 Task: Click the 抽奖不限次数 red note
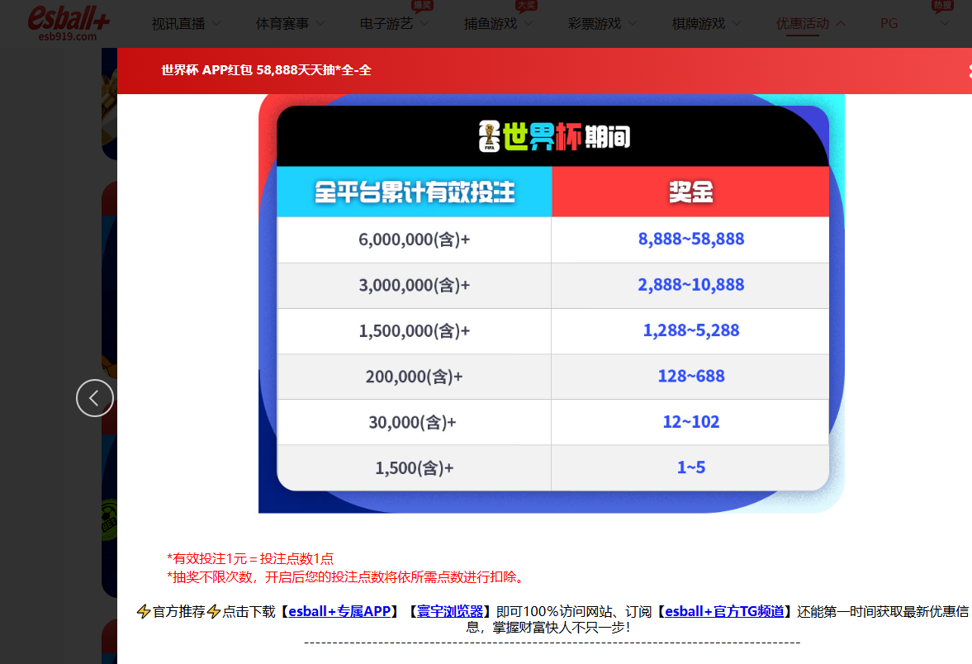[x=347, y=577]
